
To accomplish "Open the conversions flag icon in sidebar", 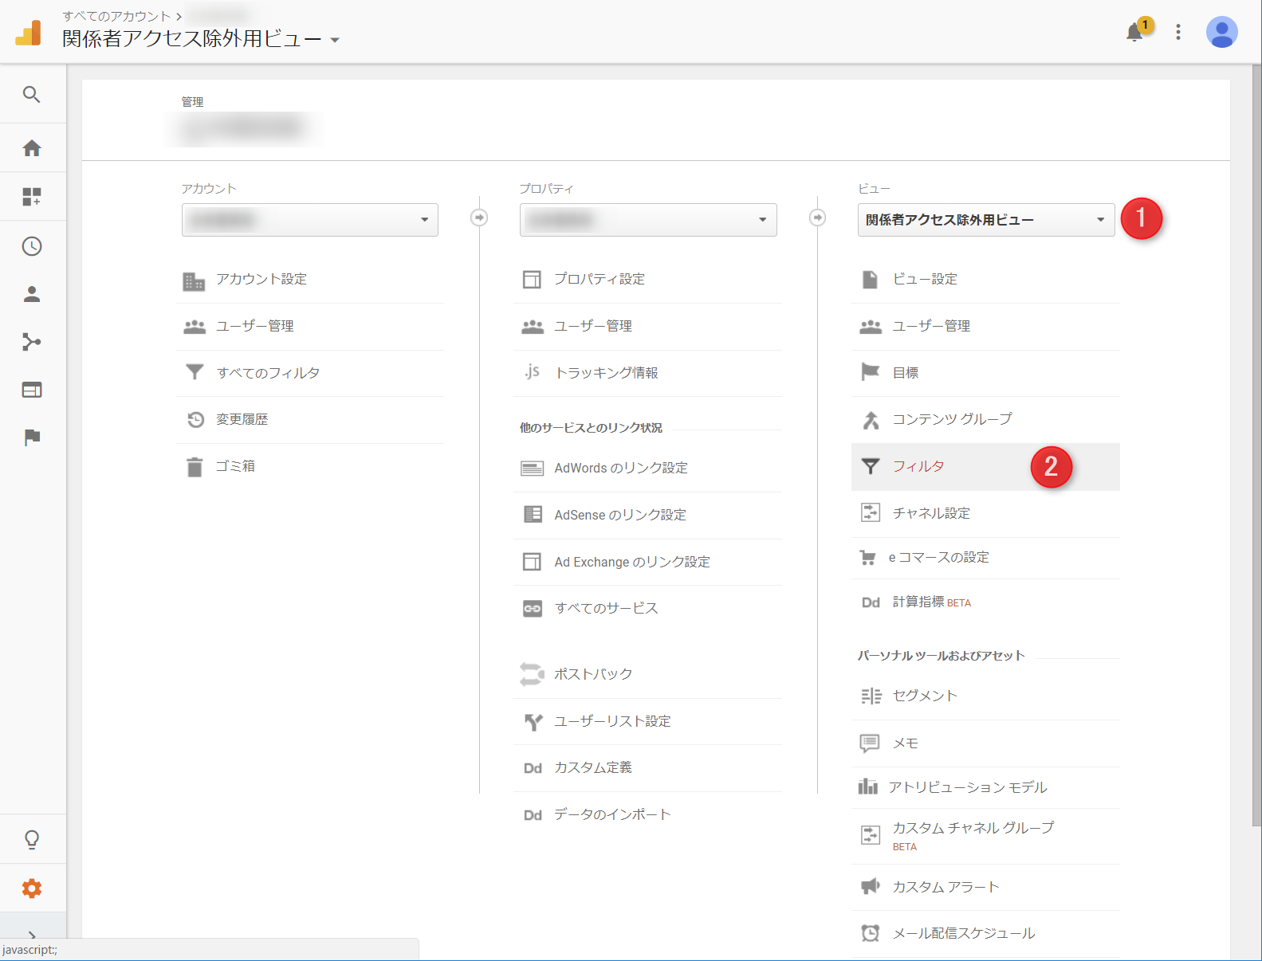I will click(x=32, y=437).
